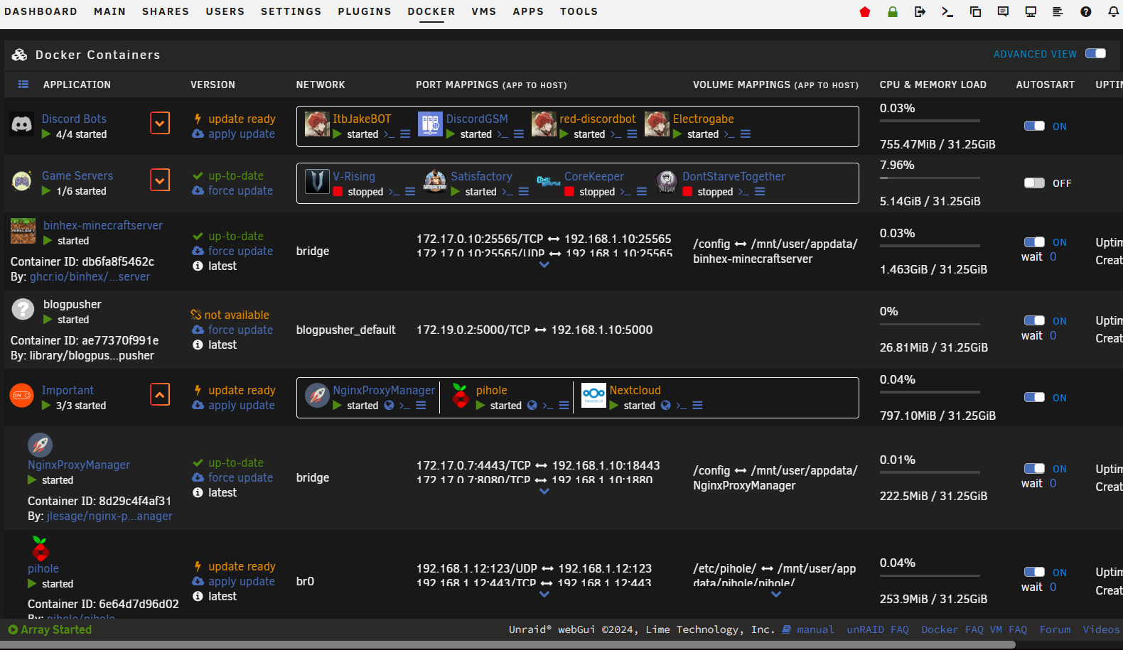This screenshot has width=1123, height=650.
Task: Click the binhex-minecraftserver block icon
Action: coord(23,232)
